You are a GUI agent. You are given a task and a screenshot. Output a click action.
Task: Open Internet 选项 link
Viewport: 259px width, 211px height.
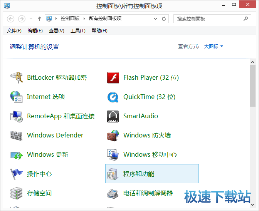[x=46, y=97]
